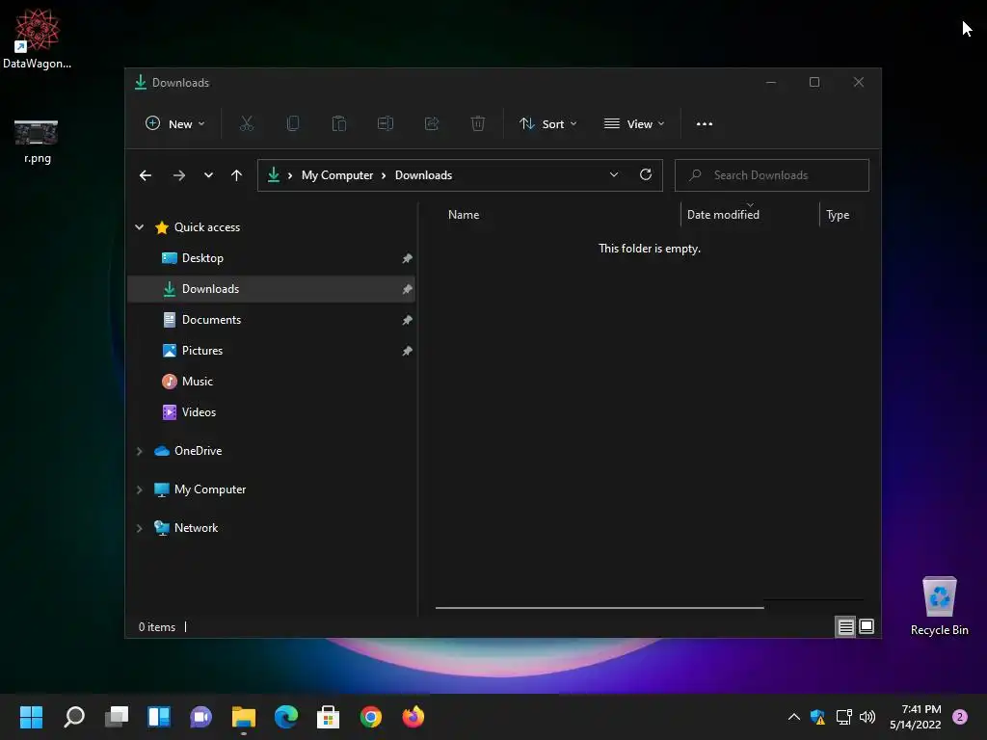Go forward with the right arrow
The image size is (987, 740).
point(178,175)
